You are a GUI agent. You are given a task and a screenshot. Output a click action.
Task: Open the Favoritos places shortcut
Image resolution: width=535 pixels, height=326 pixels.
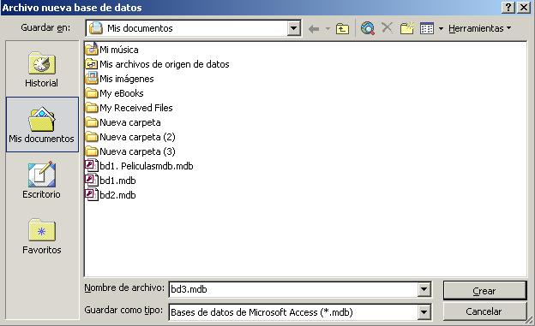pos(42,235)
